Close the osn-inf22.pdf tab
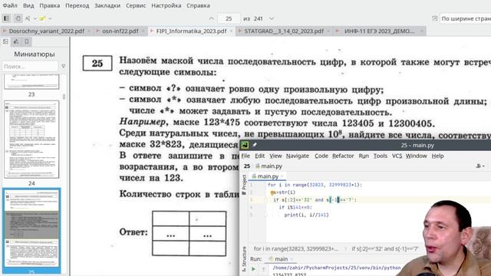This screenshot has height=276, width=491. coord(143,31)
